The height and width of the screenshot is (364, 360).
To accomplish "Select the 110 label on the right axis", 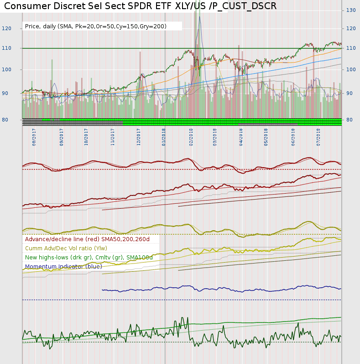I will 351,48.
